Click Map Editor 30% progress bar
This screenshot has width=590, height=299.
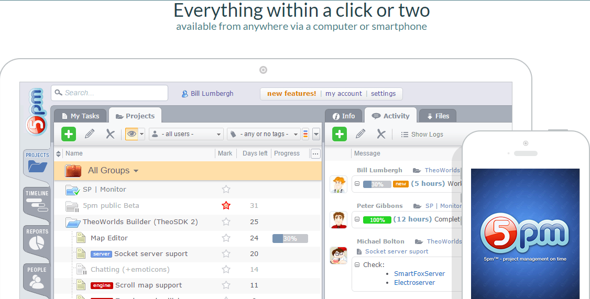tap(290, 238)
